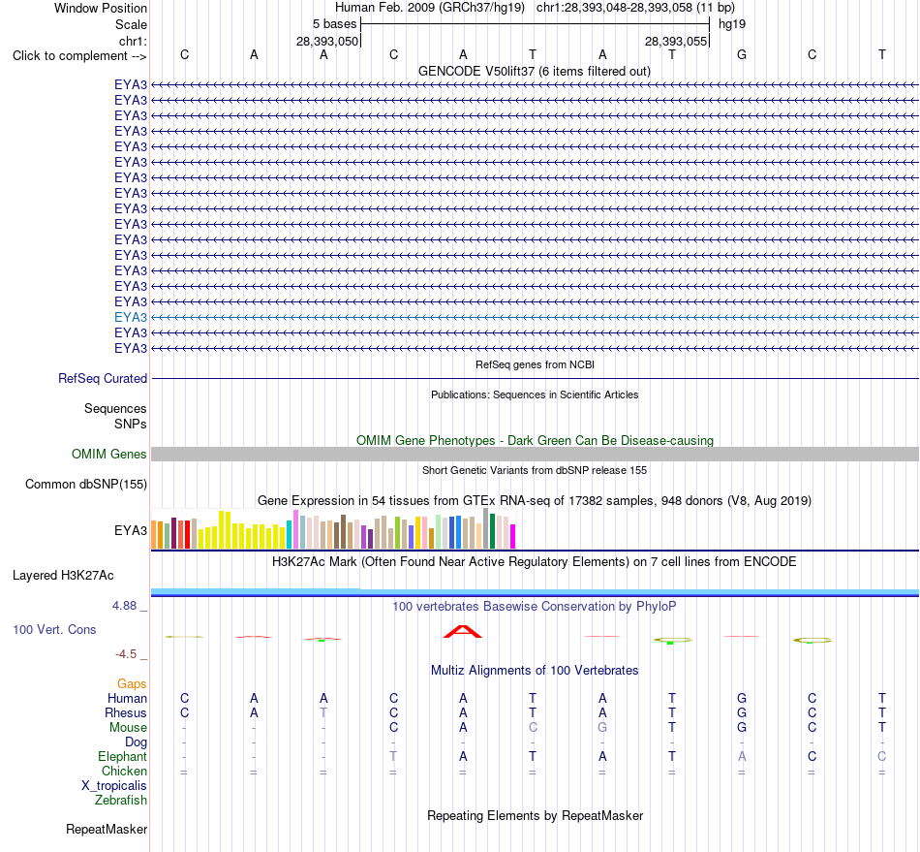The height and width of the screenshot is (852, 920).
Task: Open 'Gene Expression in 54 tissues' GTEx title
Action: tap(535, 501)
